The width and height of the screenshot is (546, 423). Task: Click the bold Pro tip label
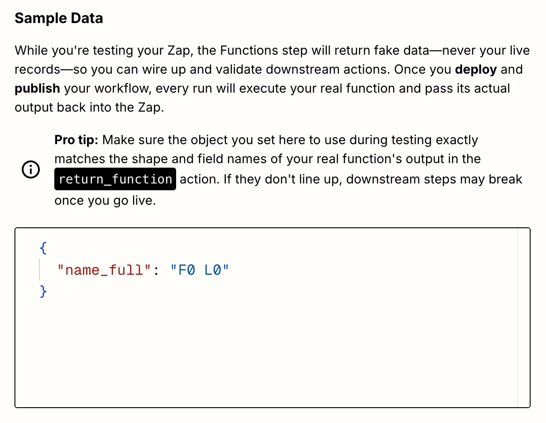point(76,140)
